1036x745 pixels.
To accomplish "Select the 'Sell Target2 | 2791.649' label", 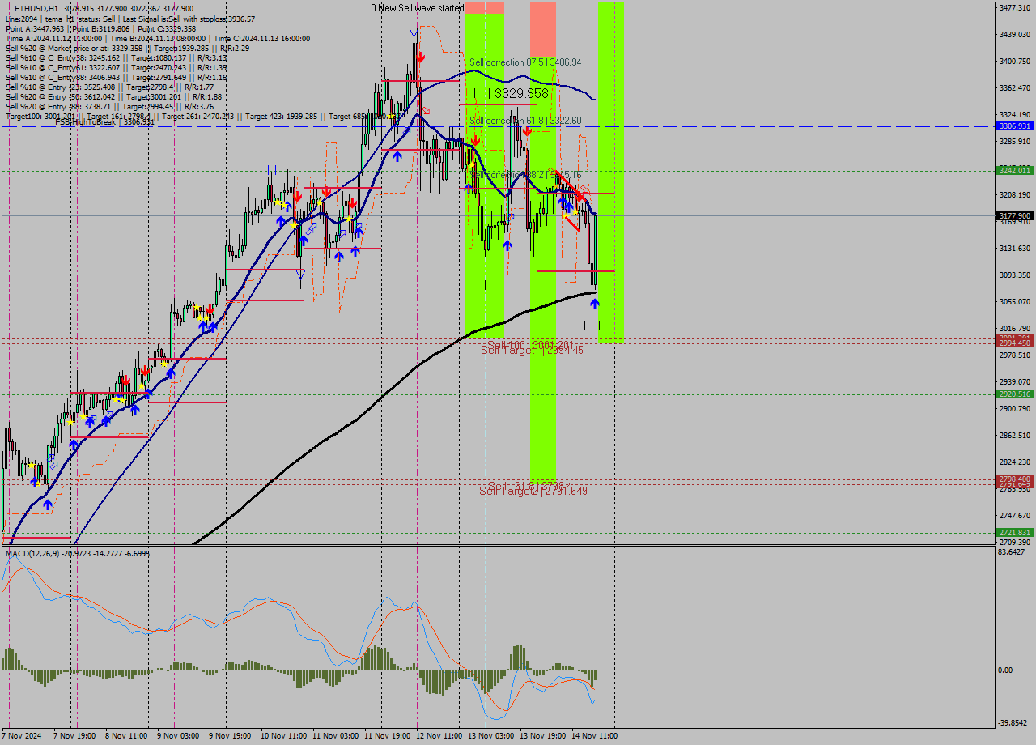I will coord(533,491).
